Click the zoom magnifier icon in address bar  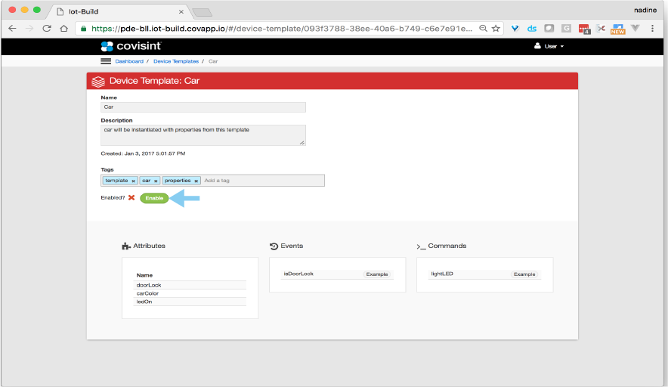(x=483, y=28)
